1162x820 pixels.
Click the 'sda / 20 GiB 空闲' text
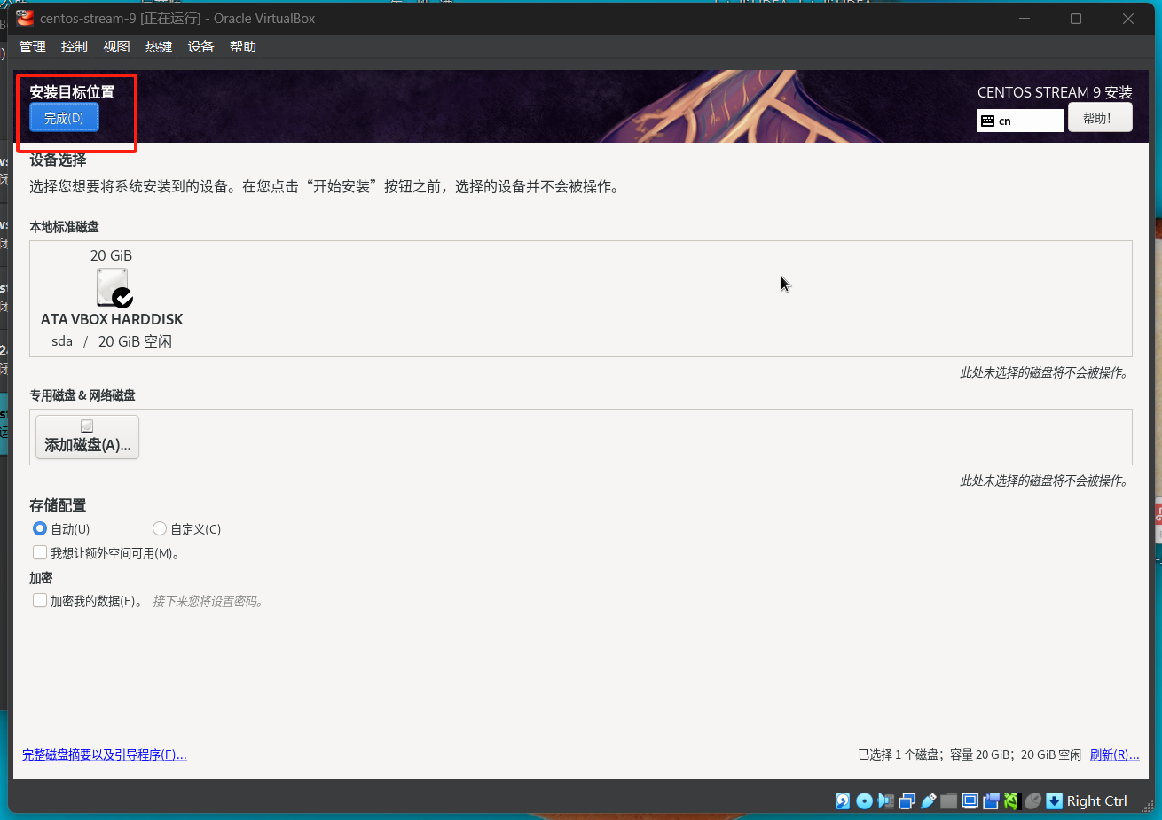(112, 341)
